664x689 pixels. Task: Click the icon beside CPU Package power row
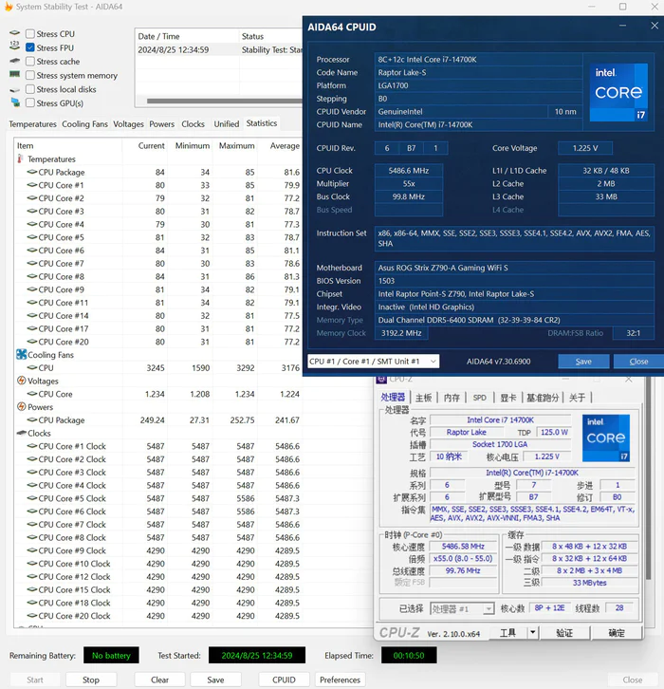tap(32, 419)
